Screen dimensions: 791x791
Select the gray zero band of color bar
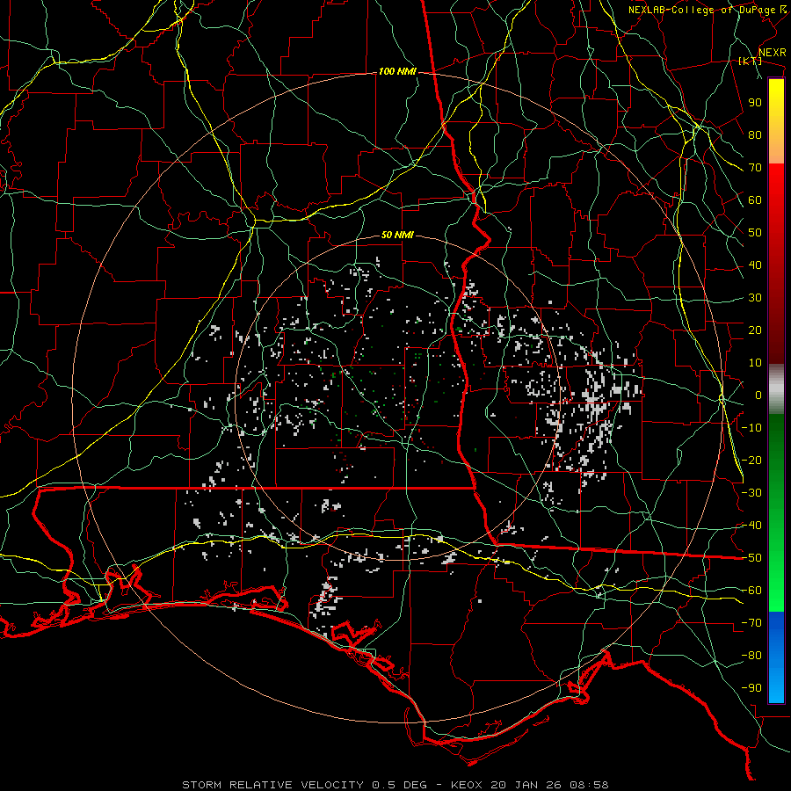point(776,389)
